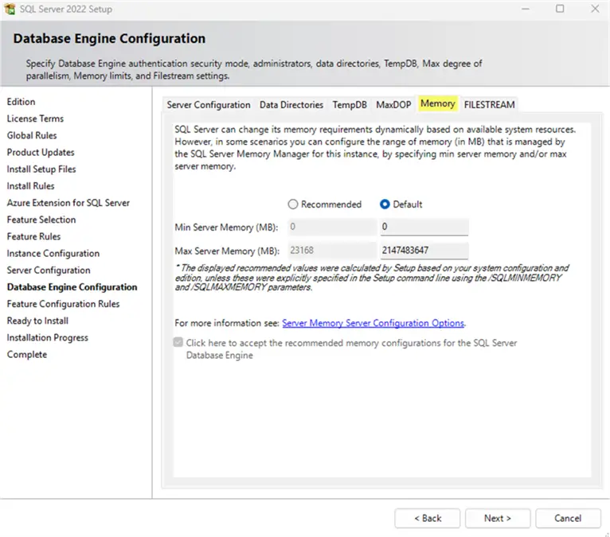Click the Min Server Memory (MB) label
This screenshot has height=537, width=610.
pyautogui.click(x=226, y=228)
